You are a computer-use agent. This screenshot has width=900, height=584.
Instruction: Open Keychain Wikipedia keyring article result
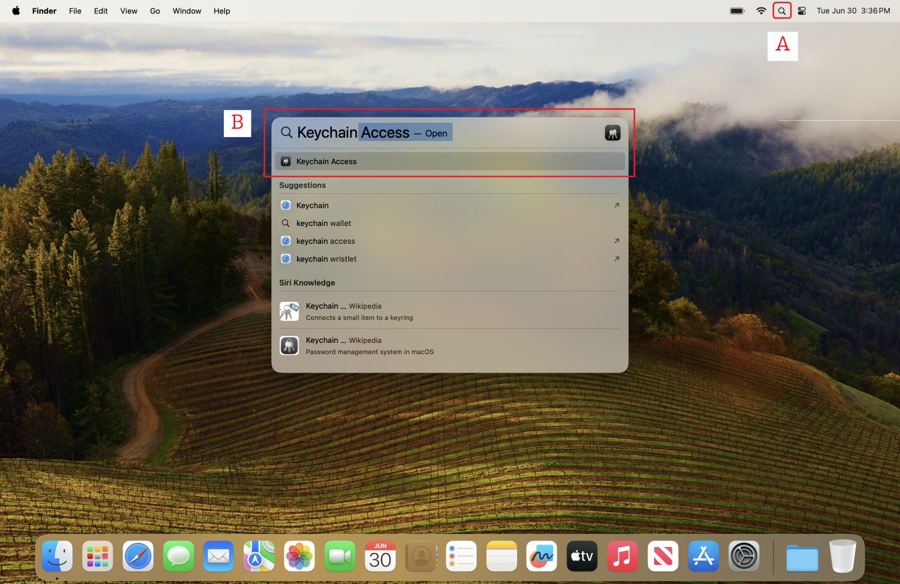click(x=450, y=311)
